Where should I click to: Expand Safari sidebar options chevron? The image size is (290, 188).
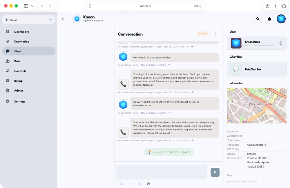[32, 6]
